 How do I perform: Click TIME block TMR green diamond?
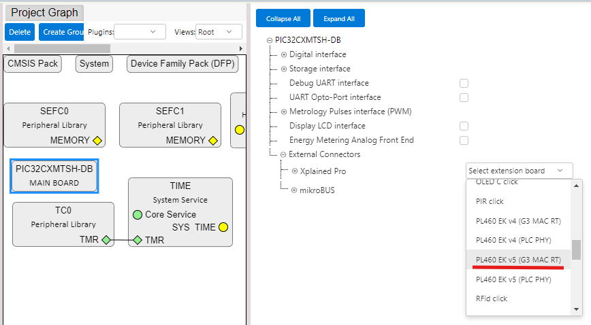(x=138, y=240)
